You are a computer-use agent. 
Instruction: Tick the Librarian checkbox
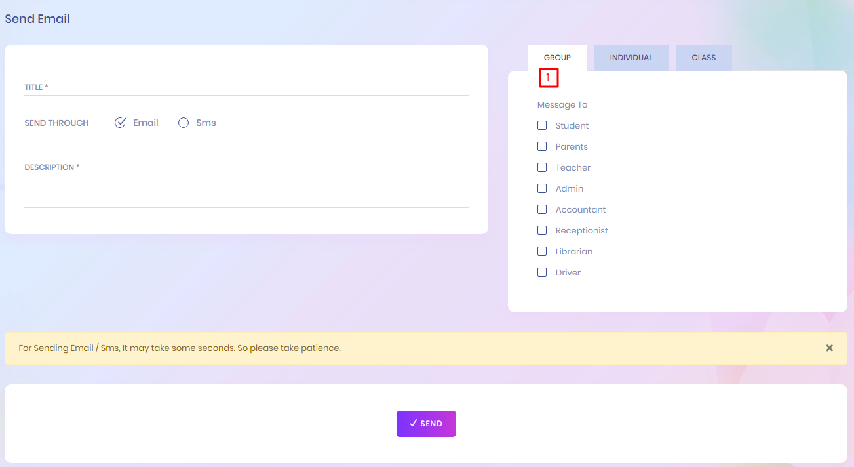pyautogui.click(x=542, y=251)
